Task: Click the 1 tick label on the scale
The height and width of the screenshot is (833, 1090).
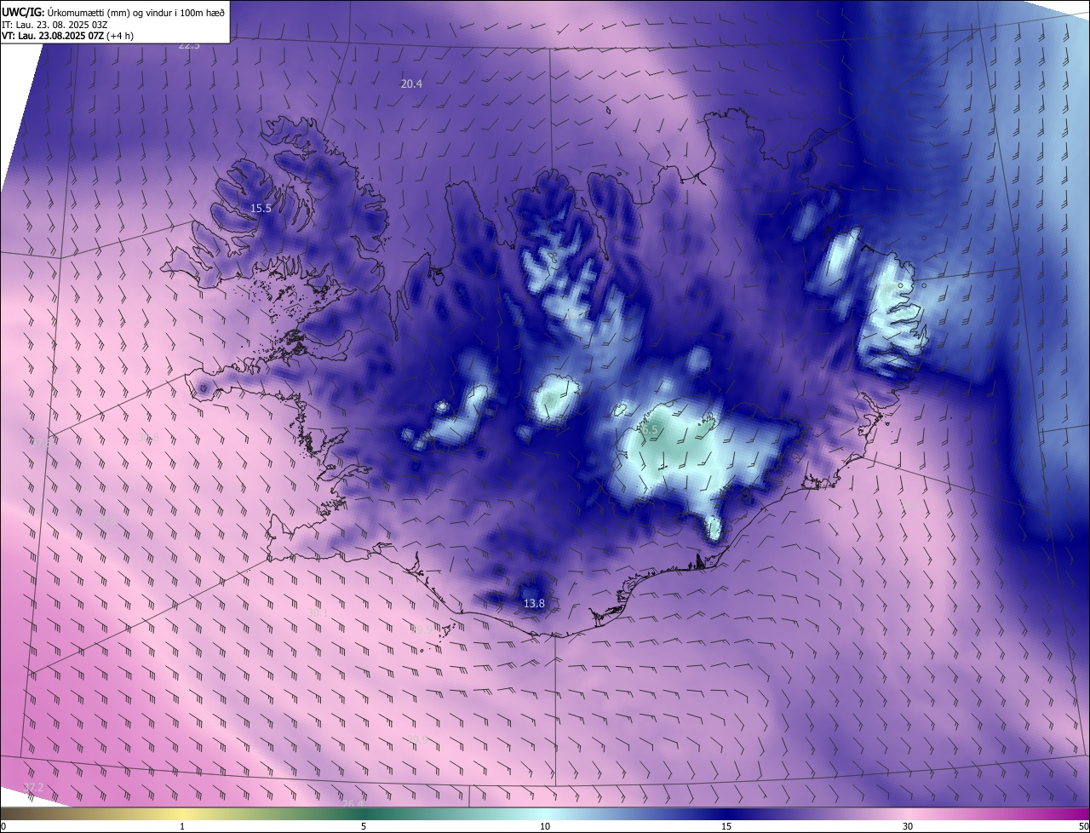Action: click(x=182, y=827)
